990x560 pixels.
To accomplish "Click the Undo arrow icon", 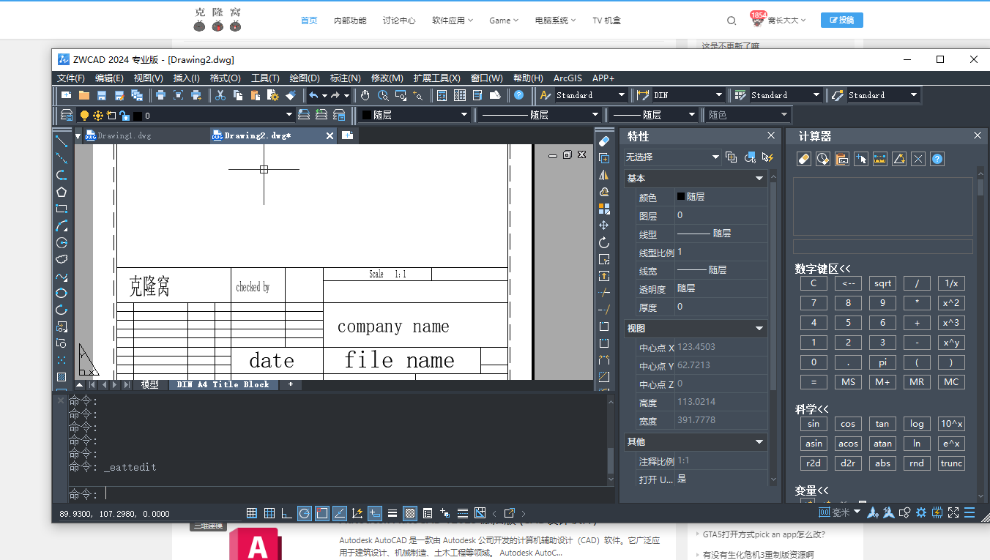I will pos(313,95).
